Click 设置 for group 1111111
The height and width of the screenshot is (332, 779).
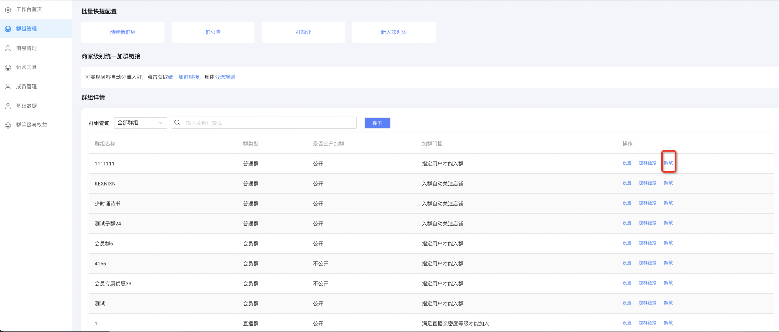(627, 163)
